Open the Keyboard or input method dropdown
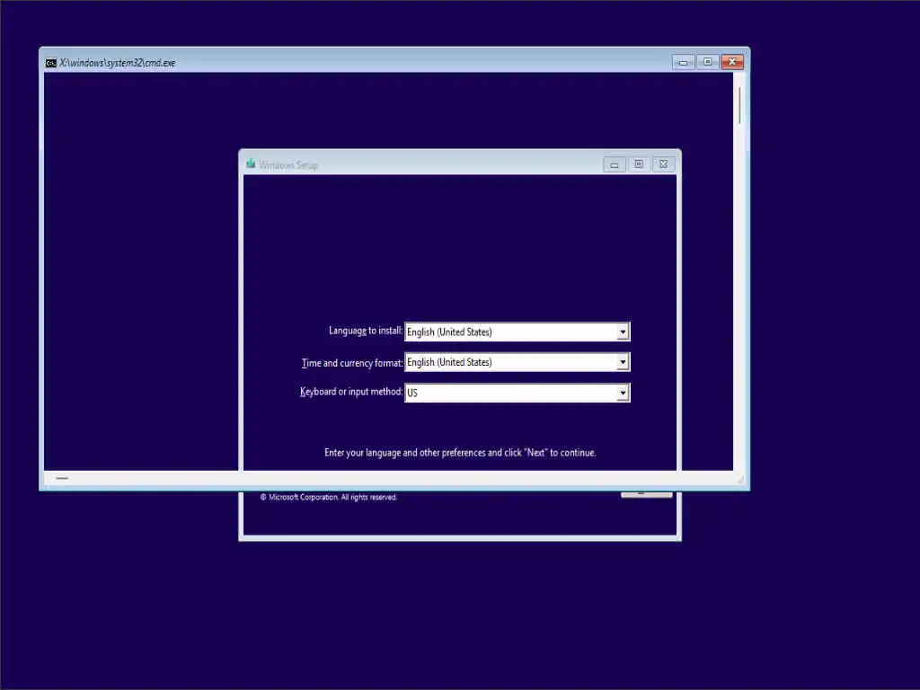 tap(517, 393)
